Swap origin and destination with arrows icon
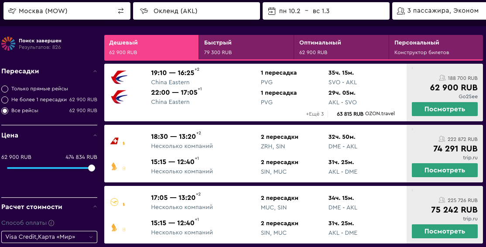 (x=121, y=11)
